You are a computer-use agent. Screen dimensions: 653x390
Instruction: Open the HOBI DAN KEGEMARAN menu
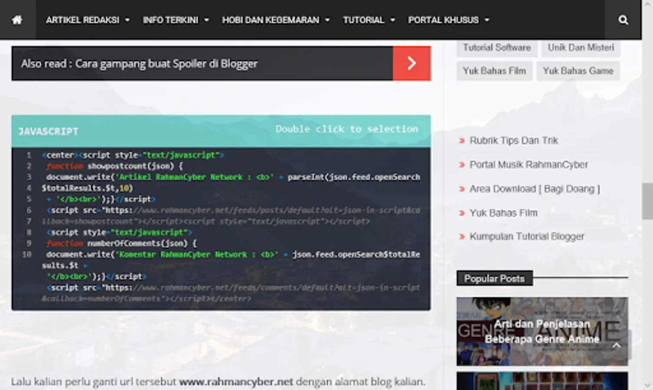(271, 20)
